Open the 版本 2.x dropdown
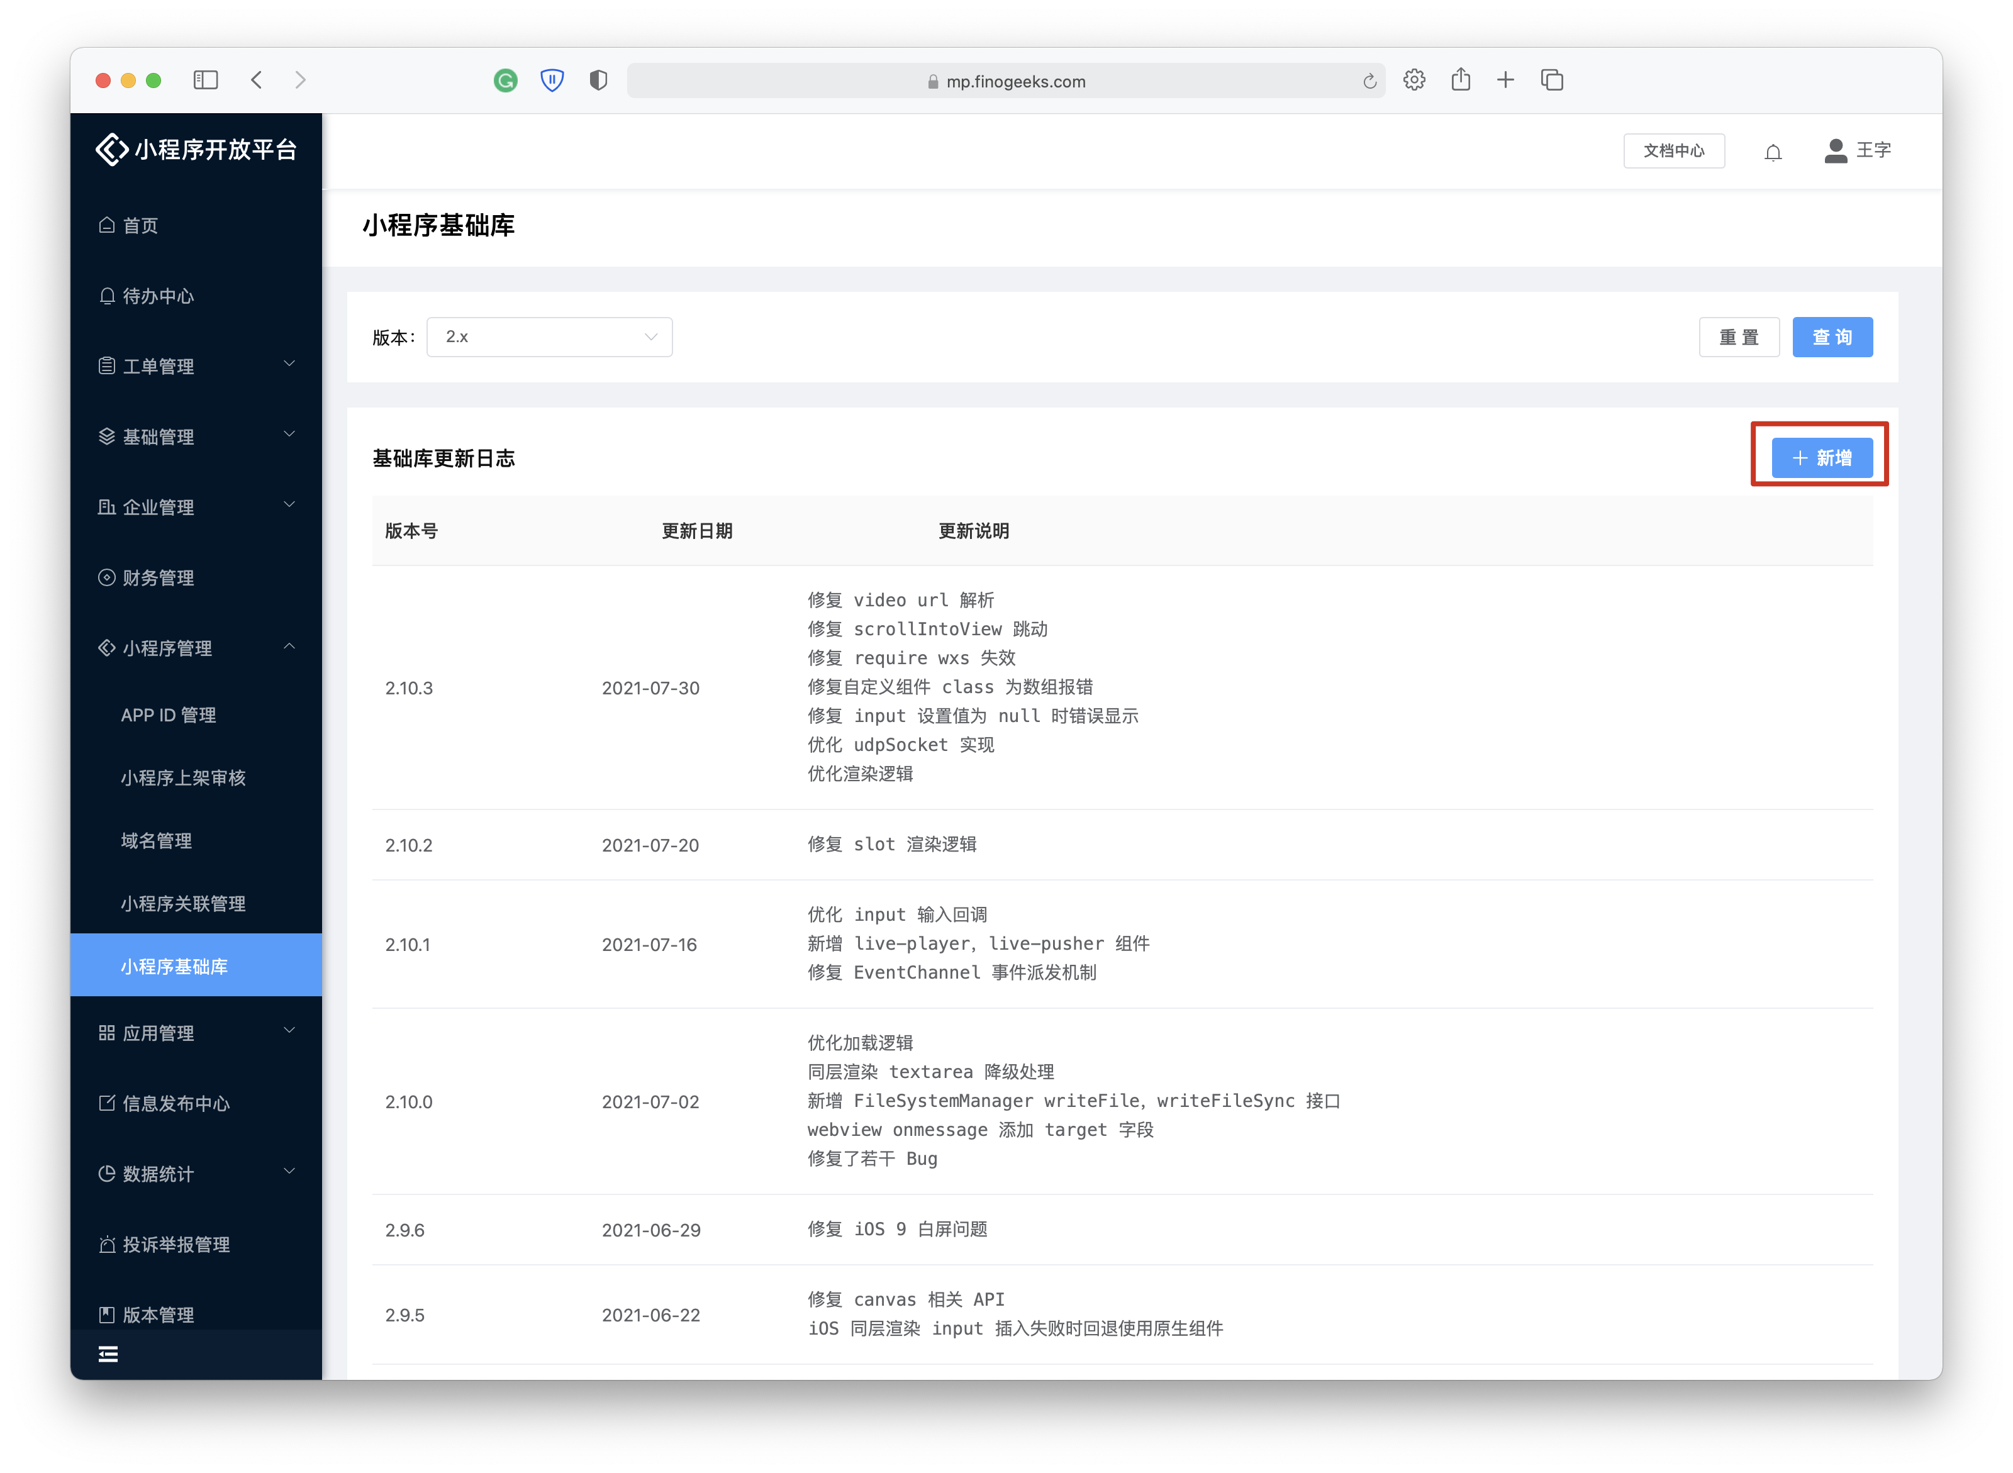 (x=549, y=337)
